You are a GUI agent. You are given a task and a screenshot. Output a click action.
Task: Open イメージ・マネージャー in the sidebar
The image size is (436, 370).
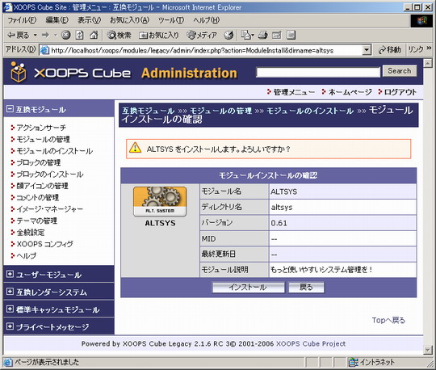pos(50,209)
